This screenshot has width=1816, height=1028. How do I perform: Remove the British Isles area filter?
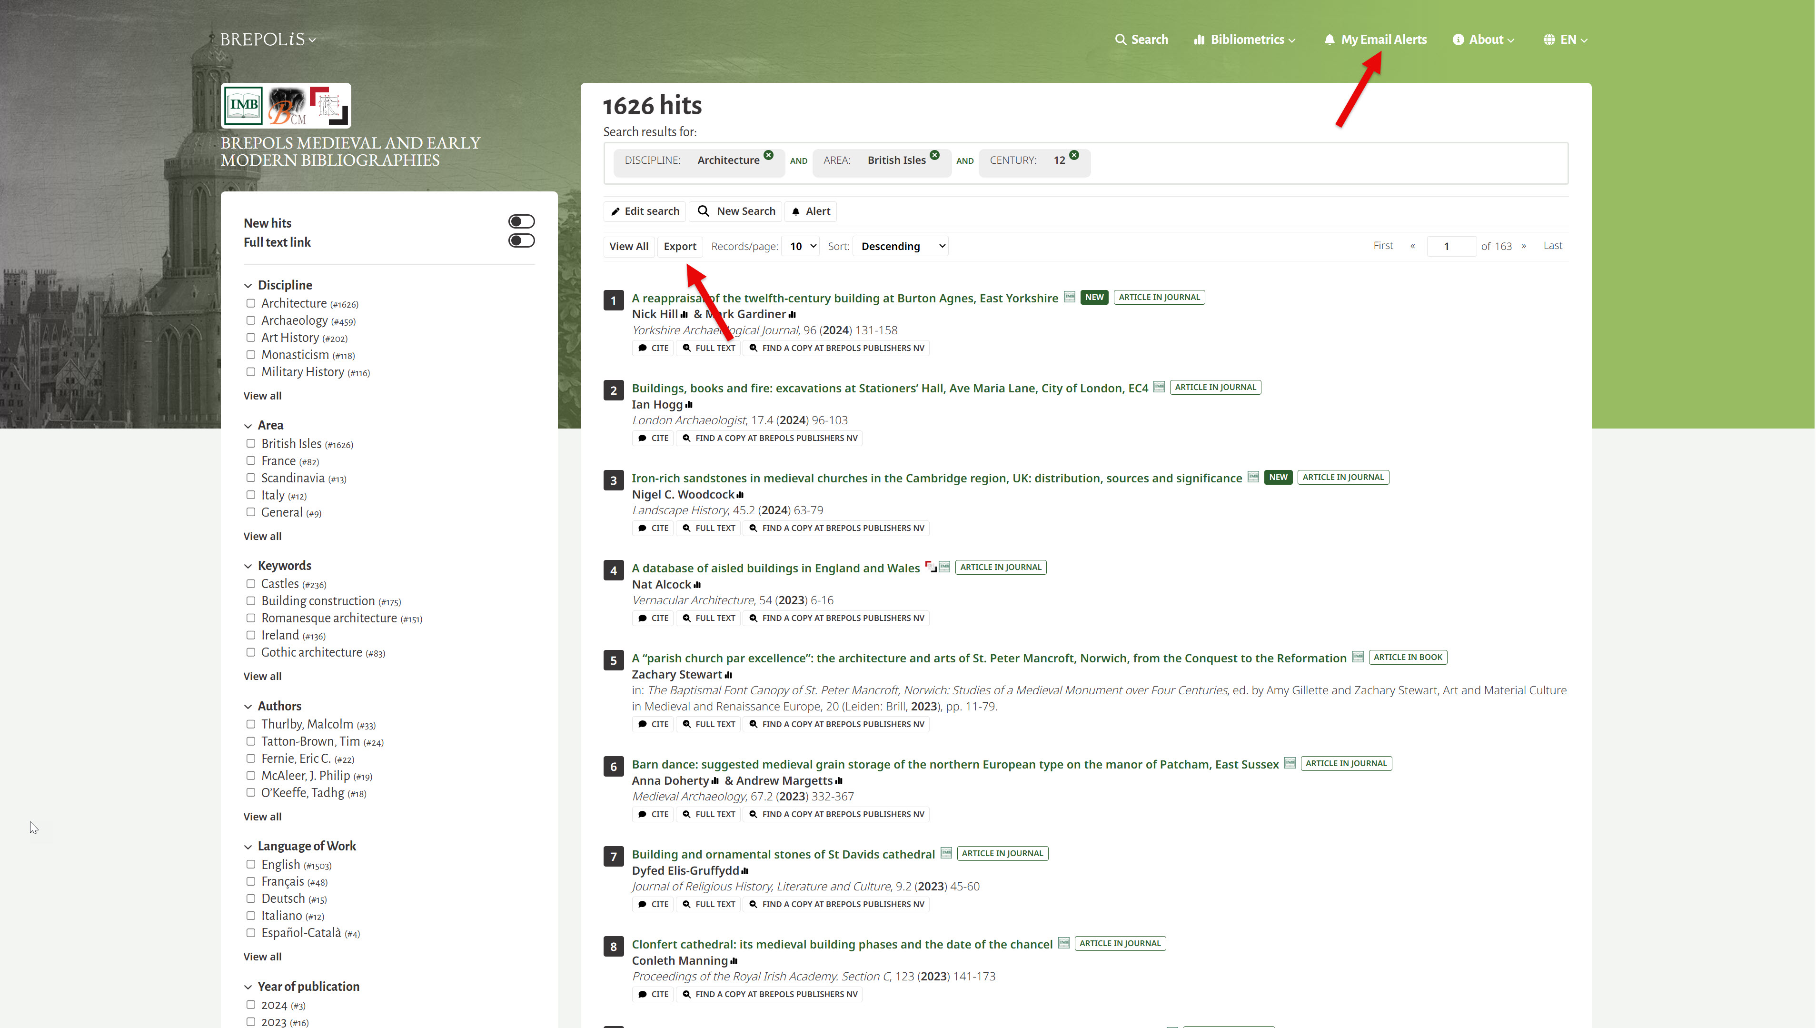tap(934, 155)
